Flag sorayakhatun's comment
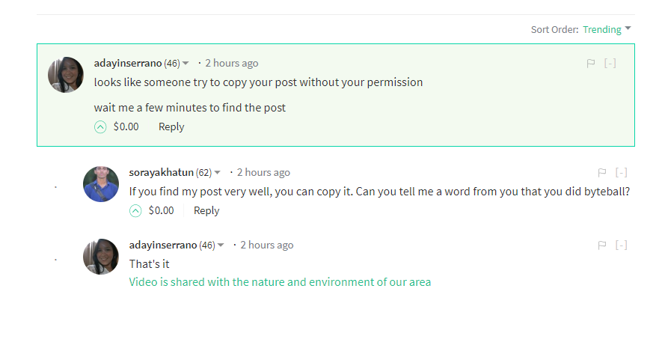 pos(602,173)
